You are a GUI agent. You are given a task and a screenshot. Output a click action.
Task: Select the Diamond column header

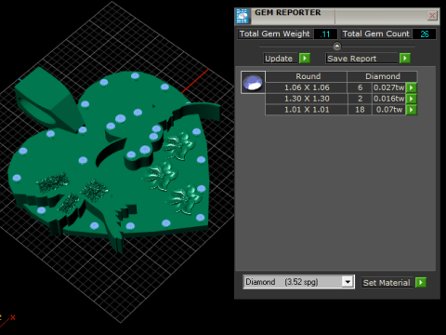(x=383, y=76)
